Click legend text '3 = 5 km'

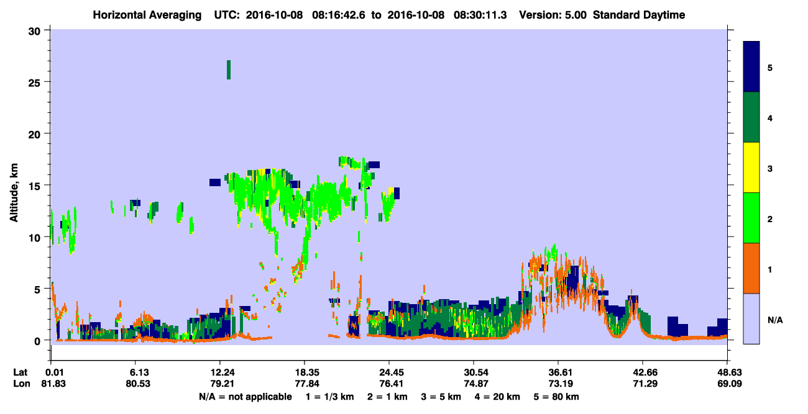pyautogui.click(x=441, y=397)
